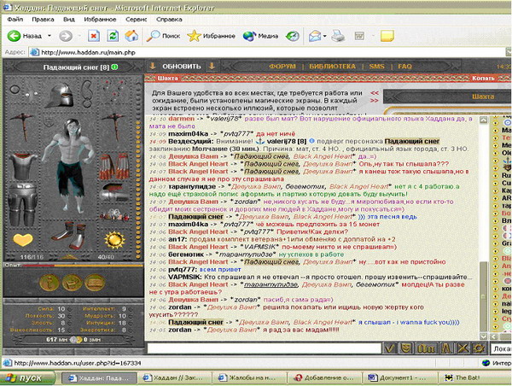Click the chest armor breastplate slot
This screenshot has height=386, width=512.
tap(23, 166)
